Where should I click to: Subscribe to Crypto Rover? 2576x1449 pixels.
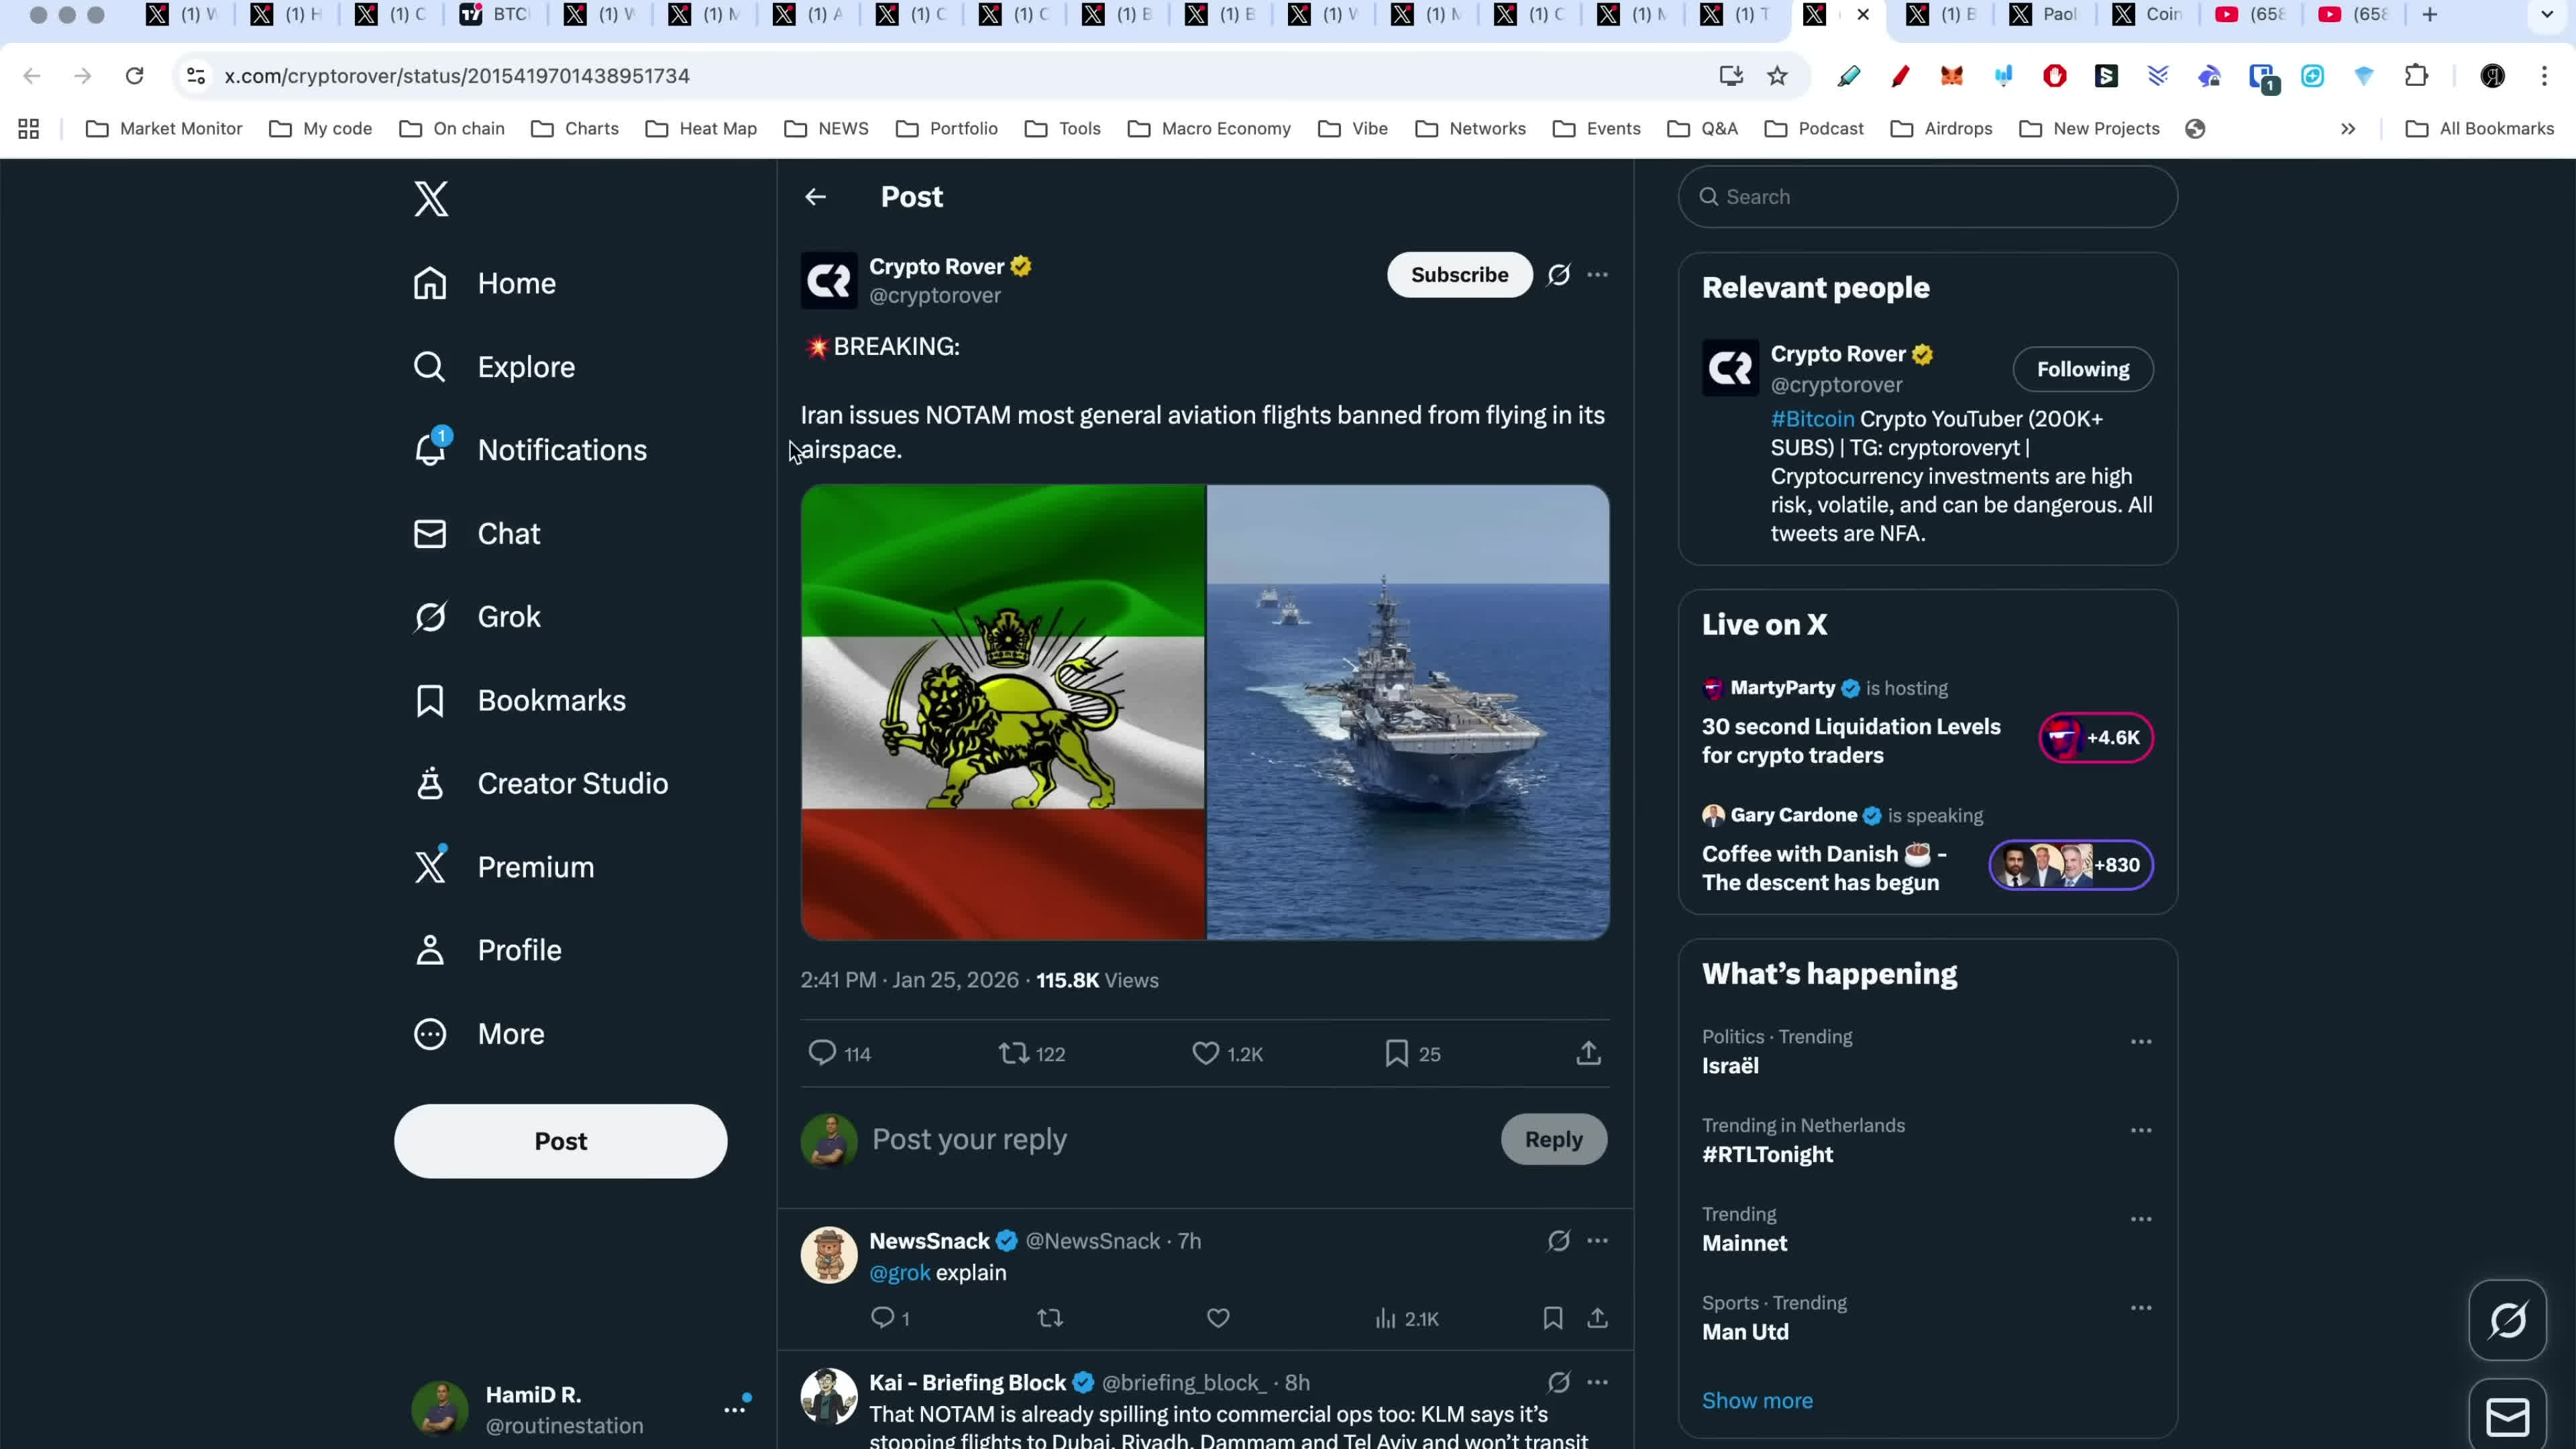[x=1459, y=275]
